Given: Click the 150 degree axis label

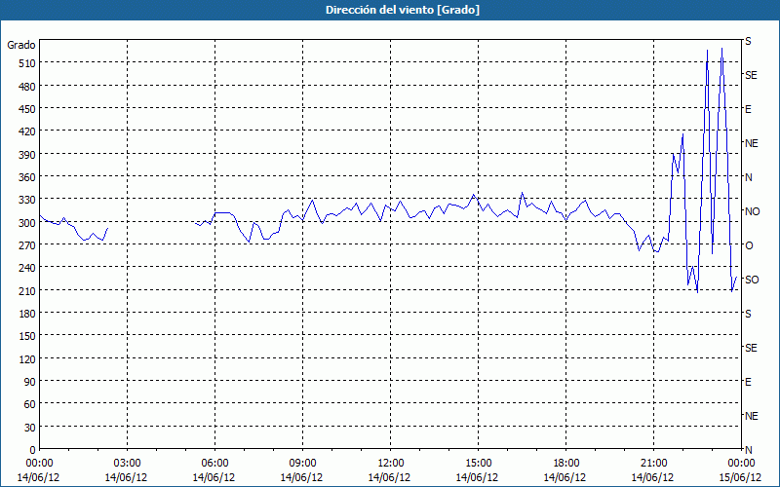Looking at the screenshot, I should point(27,337).
